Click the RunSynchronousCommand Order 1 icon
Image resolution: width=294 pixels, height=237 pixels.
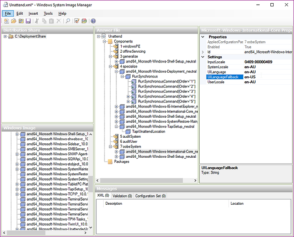[x=134, y=81]
